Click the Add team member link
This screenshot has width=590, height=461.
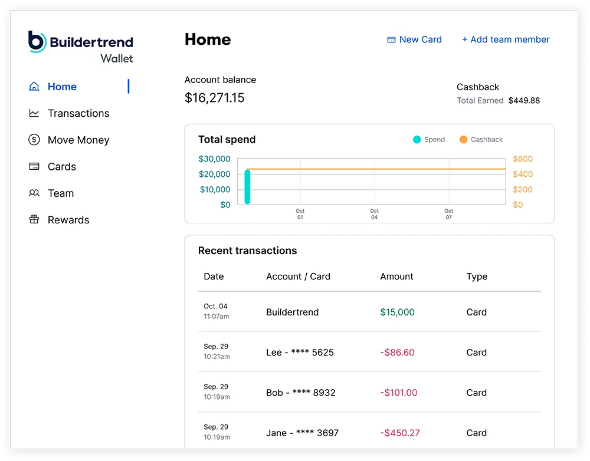[x=506, y=39]
